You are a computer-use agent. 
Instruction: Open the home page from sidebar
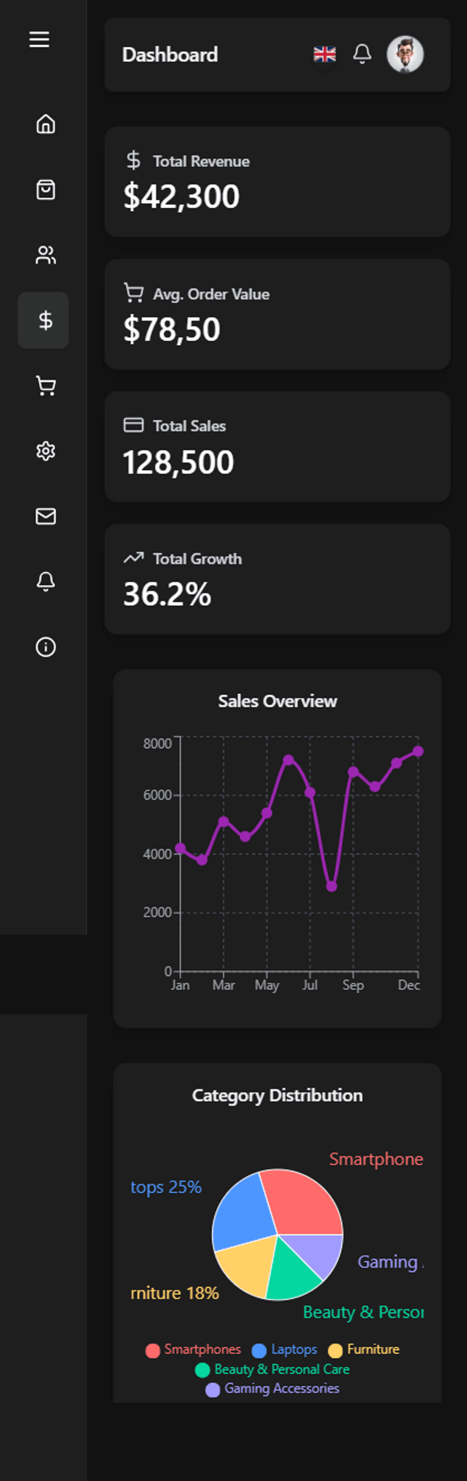(x=45, y=124)
